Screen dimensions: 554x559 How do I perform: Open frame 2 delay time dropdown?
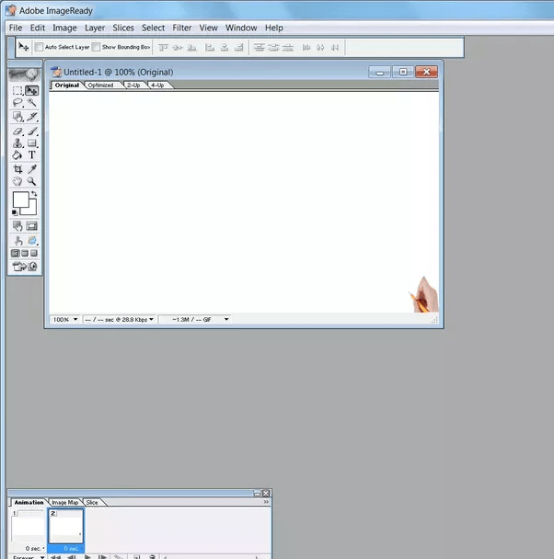73,548
